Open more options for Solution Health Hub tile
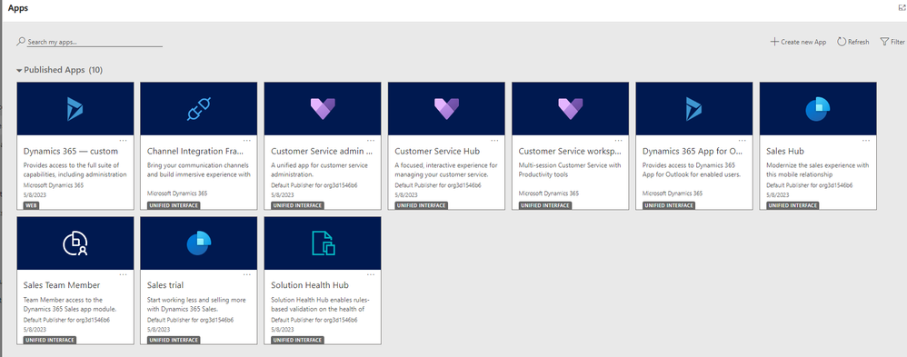 pos(371,274)
